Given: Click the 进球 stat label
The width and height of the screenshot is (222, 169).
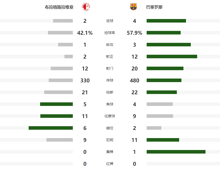Looking at the screenshot, I should click(x=110, y=21).
